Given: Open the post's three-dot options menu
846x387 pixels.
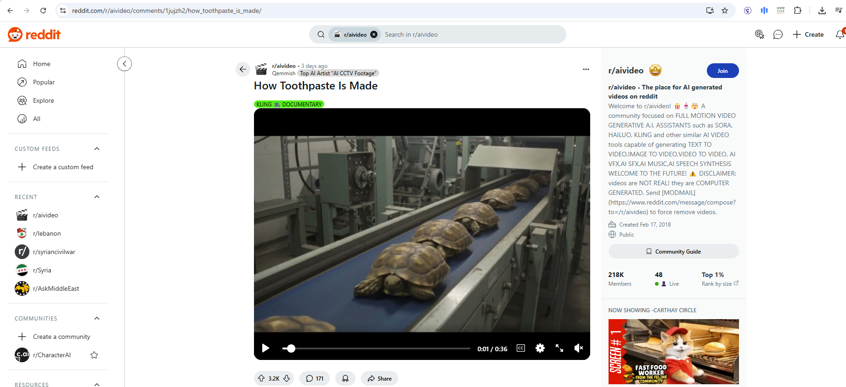Looking at the screenshot, I should tap(586, 69).
